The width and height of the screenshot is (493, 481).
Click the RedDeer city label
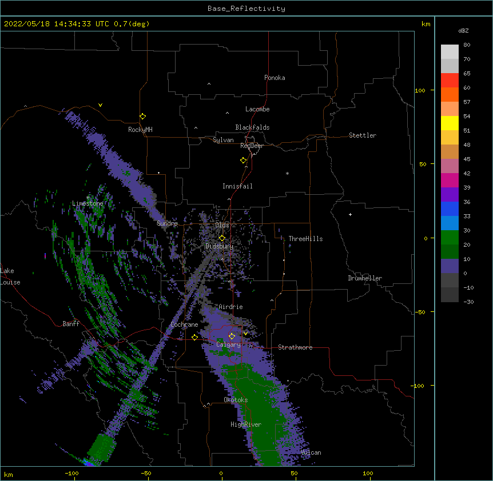pos(252,146)
